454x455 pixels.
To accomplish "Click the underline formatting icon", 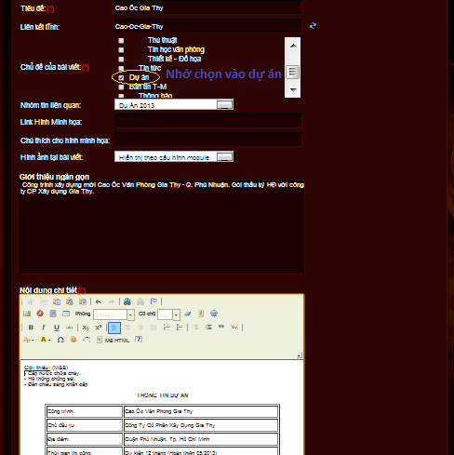I will pyautogui.click(x=57, y=328).
